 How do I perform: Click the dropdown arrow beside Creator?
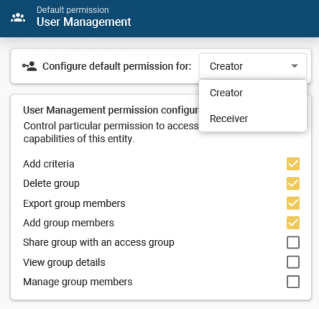pyautogui.click(x=294, y=66)
